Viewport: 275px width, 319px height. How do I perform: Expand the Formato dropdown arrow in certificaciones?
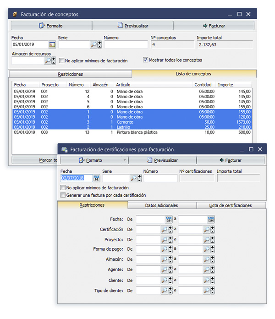(x=125, y=160)
